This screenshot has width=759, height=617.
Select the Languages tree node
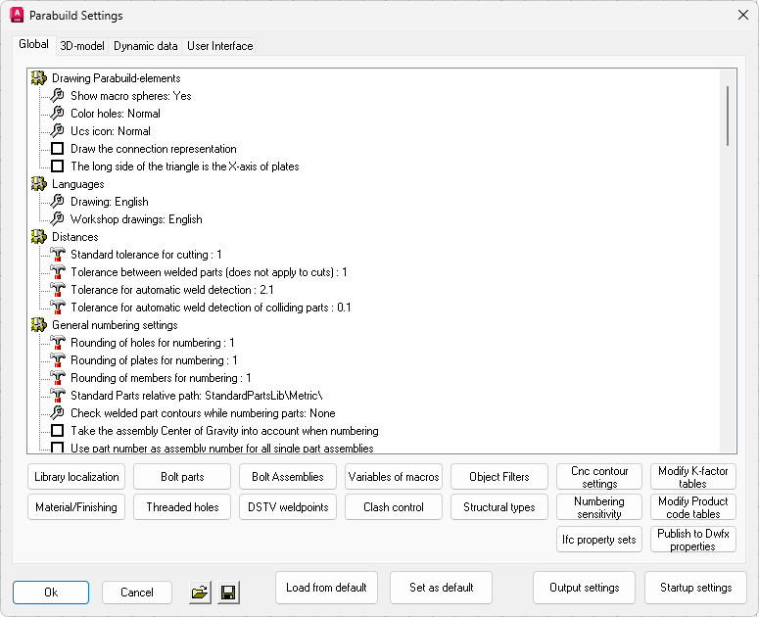78,184
